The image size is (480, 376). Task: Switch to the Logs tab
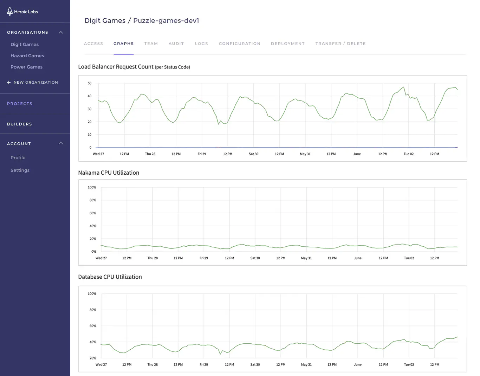(202, 44)
